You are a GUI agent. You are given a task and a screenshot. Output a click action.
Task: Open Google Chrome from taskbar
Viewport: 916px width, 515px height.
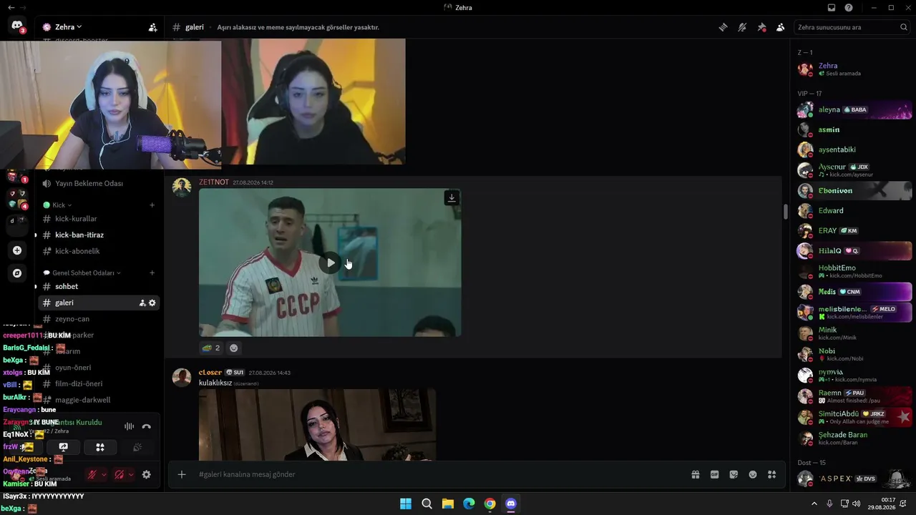pyautogui.click(x=489, y=504)
